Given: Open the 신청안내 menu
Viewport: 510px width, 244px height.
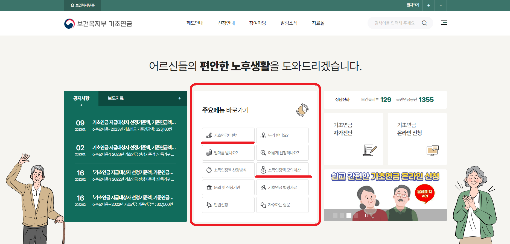Looking at the screenshot, I should (226, 23).
